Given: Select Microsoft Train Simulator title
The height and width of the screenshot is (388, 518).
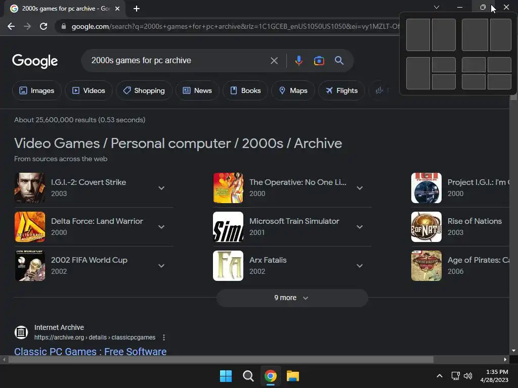Looking at the screenshot, I should (294, 221).
